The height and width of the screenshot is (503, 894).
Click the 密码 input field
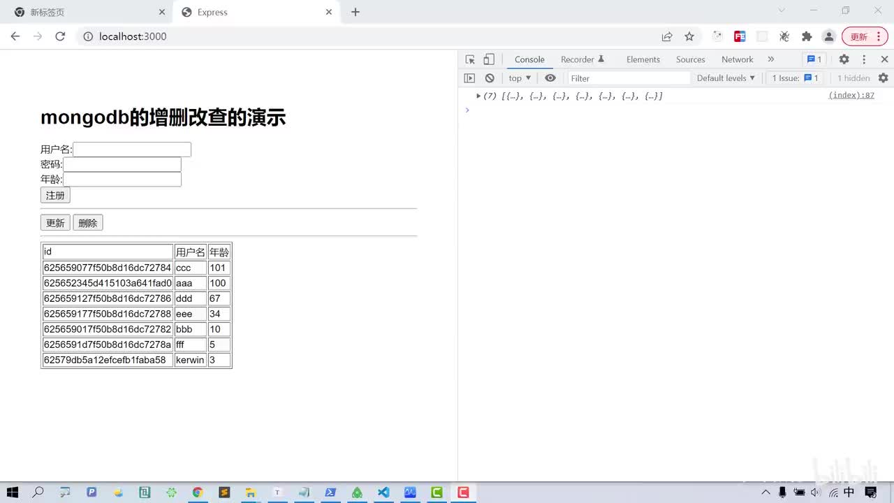[122, 164]
